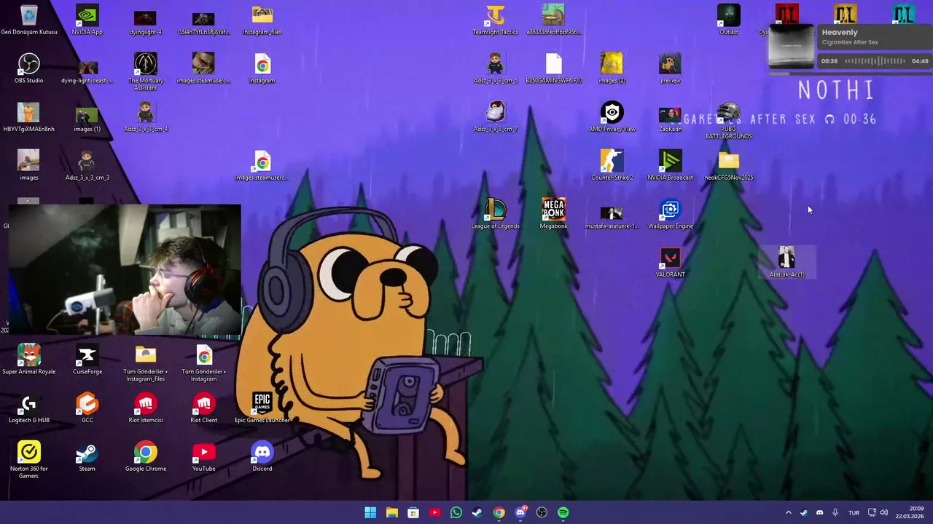Select the preview image file
933x524 pixels.
pyautogui.click(x=670, y=68)
